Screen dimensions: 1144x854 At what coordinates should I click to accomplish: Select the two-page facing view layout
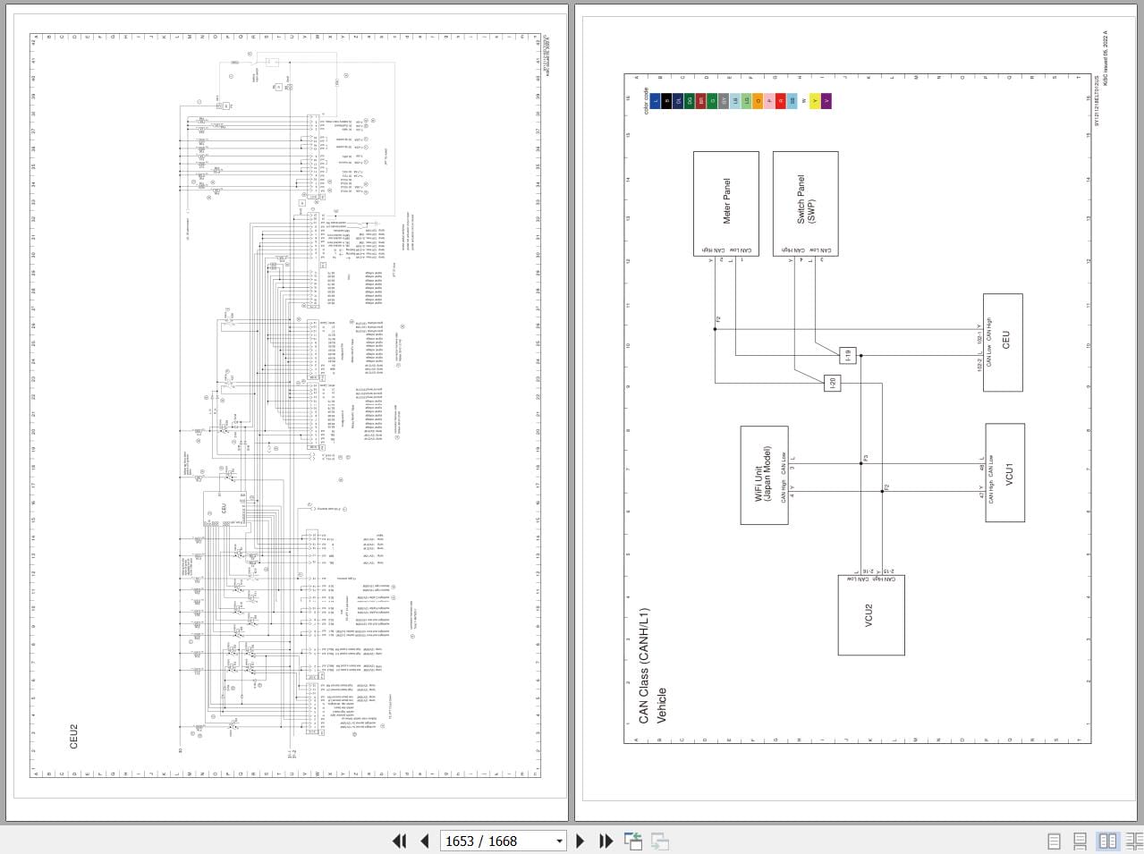click(1107, 841)
